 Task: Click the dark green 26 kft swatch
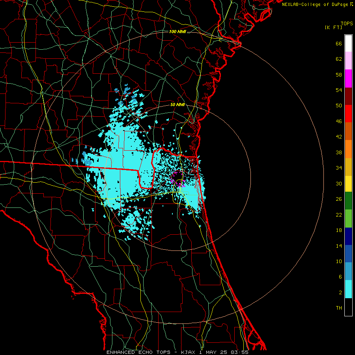[x=348, y=201]
